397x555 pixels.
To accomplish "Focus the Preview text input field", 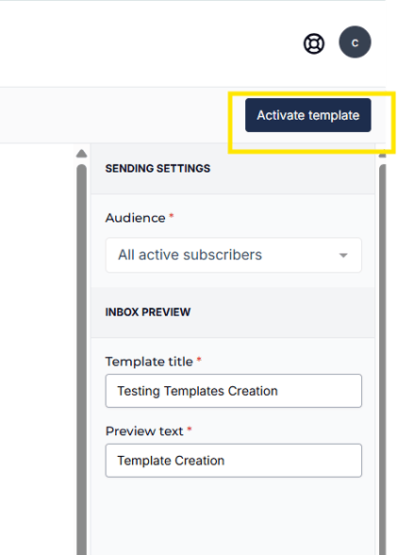I will pyautogui.click(x=233, y=461).
